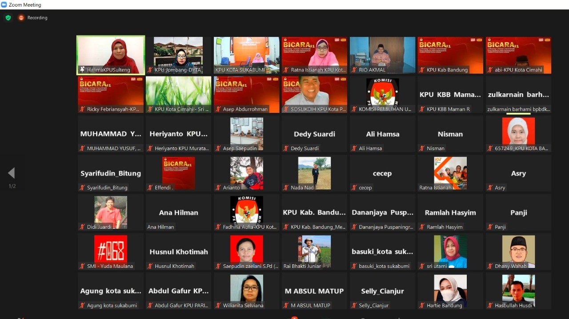Click the muted mic icon next to Panji's label
569x319 pixels.
click(x=490, y=227)
